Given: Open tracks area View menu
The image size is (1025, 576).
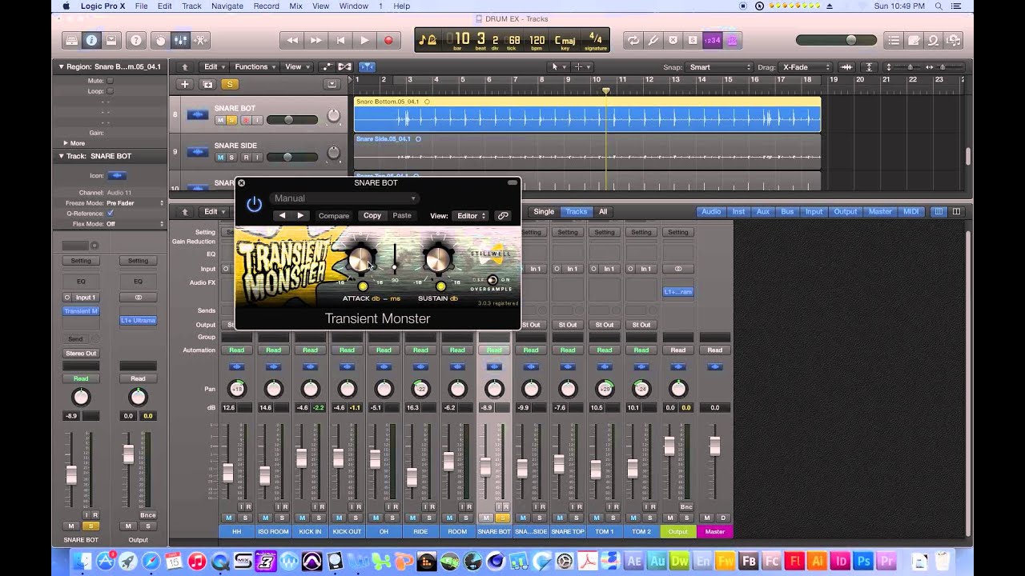Looking at the screenshot, I should point(296,67).
